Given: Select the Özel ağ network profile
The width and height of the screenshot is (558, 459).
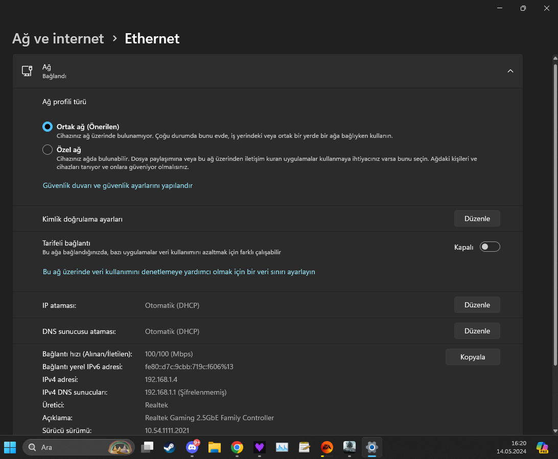Looking at the screenshot, I should (48, 150).
